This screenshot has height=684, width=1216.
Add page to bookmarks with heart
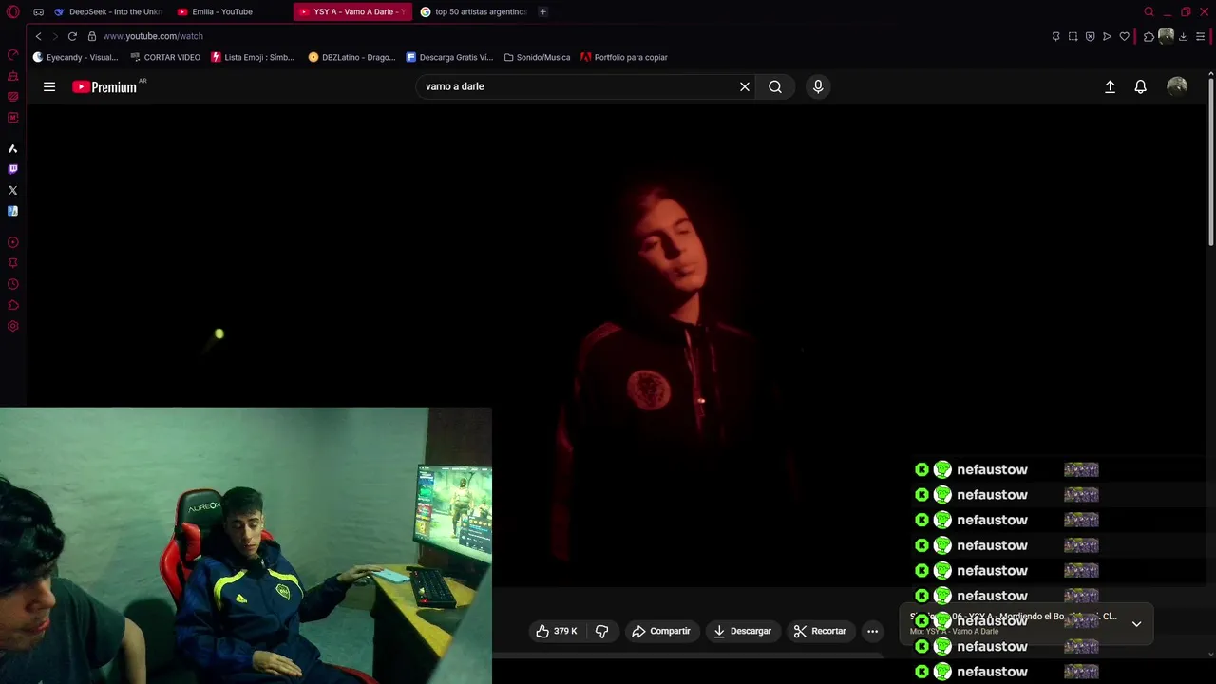coord(1125,36)
